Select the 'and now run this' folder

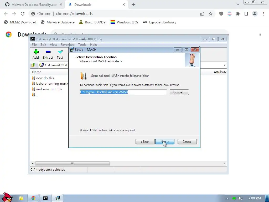pyautogui.click(x=47, y=89)
